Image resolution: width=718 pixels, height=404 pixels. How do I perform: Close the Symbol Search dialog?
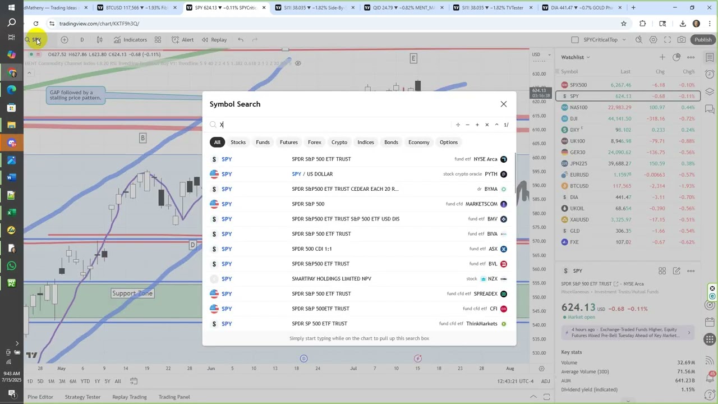503,104
